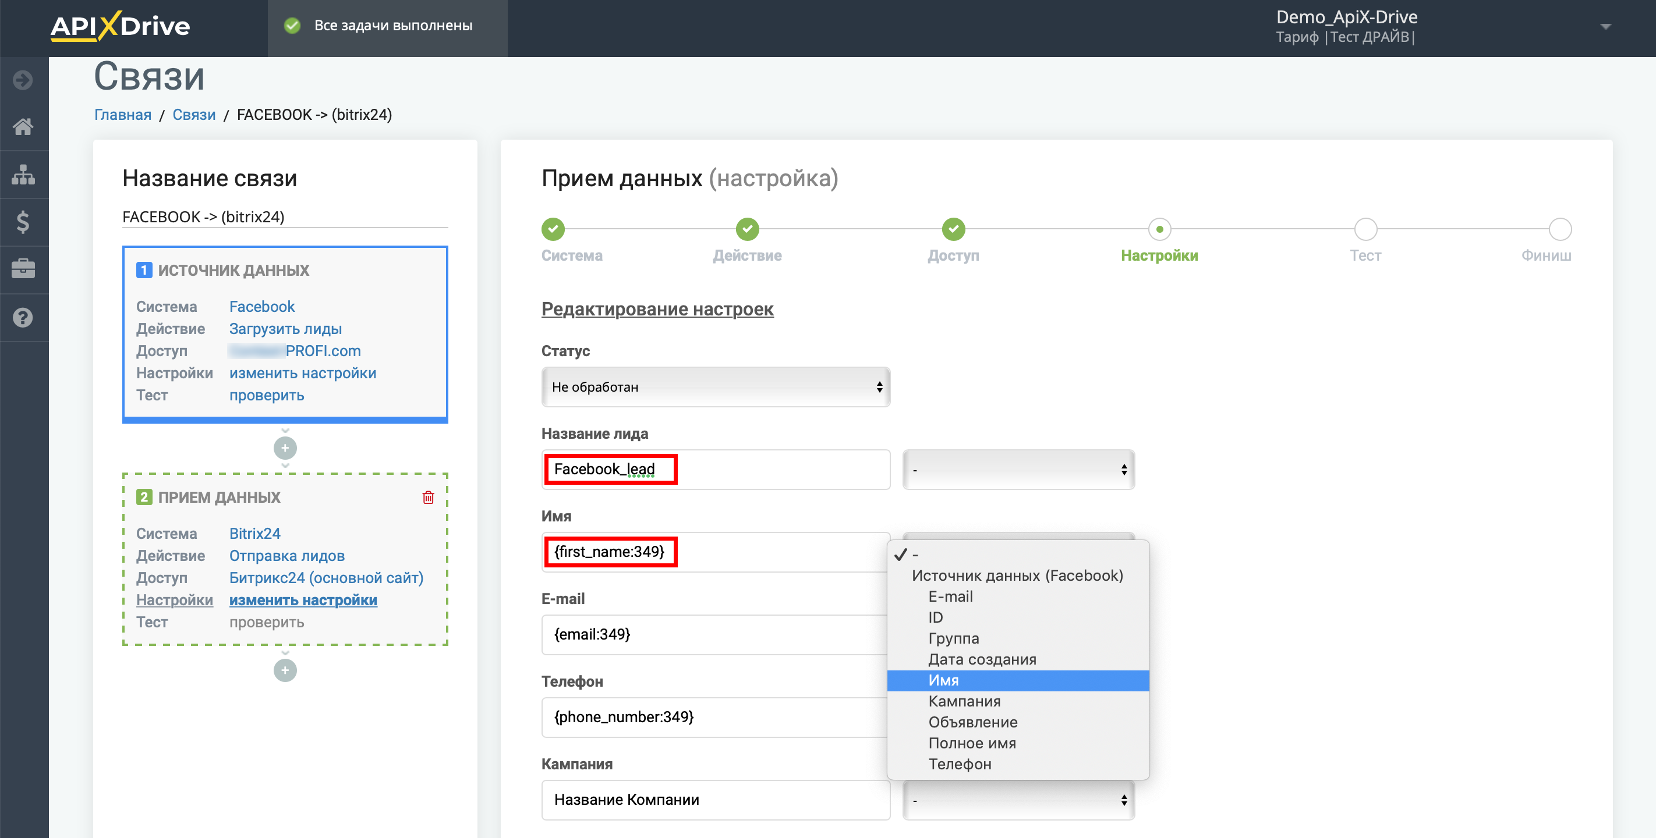1656x838 pixels.
Task: Open the account dropdown arrow in the header
Action: click(1605, 26)
